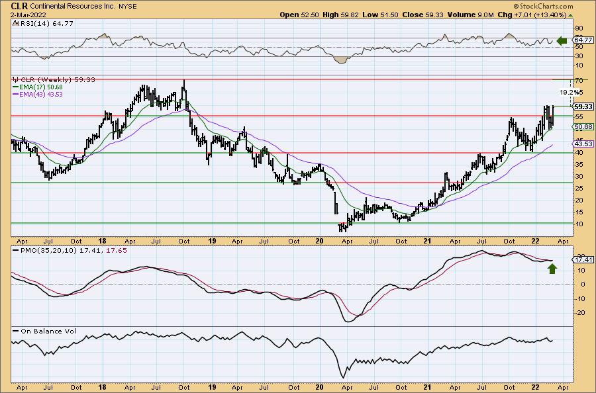Click the boxed 50.68 EMA tag on the right axis
This screenshot has height=393, width=596.
583,127
